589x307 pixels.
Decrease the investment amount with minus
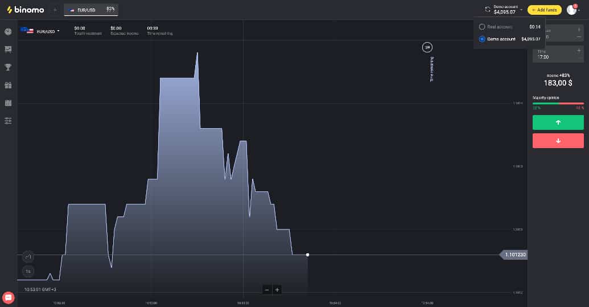point(579,37)
